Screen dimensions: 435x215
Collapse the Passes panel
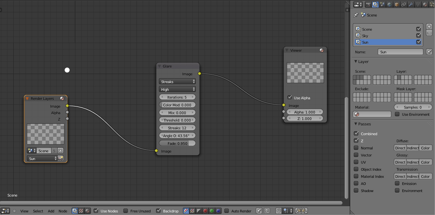pos(356,124)
